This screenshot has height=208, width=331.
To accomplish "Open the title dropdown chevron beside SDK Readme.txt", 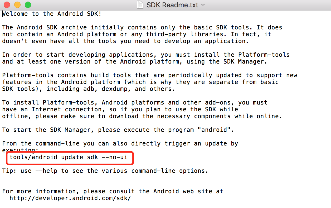I will pos(203,5).
